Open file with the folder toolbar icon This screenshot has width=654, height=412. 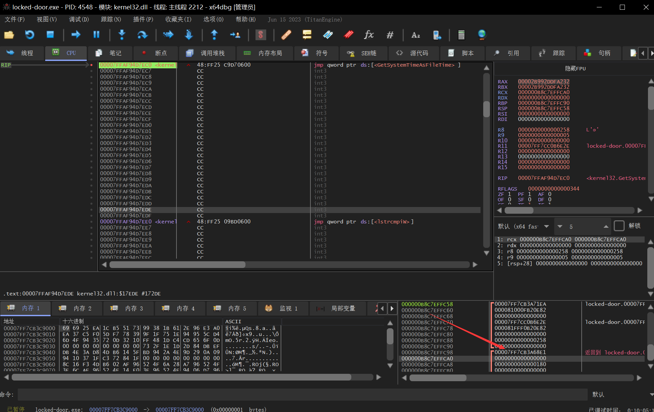[9, 35]
